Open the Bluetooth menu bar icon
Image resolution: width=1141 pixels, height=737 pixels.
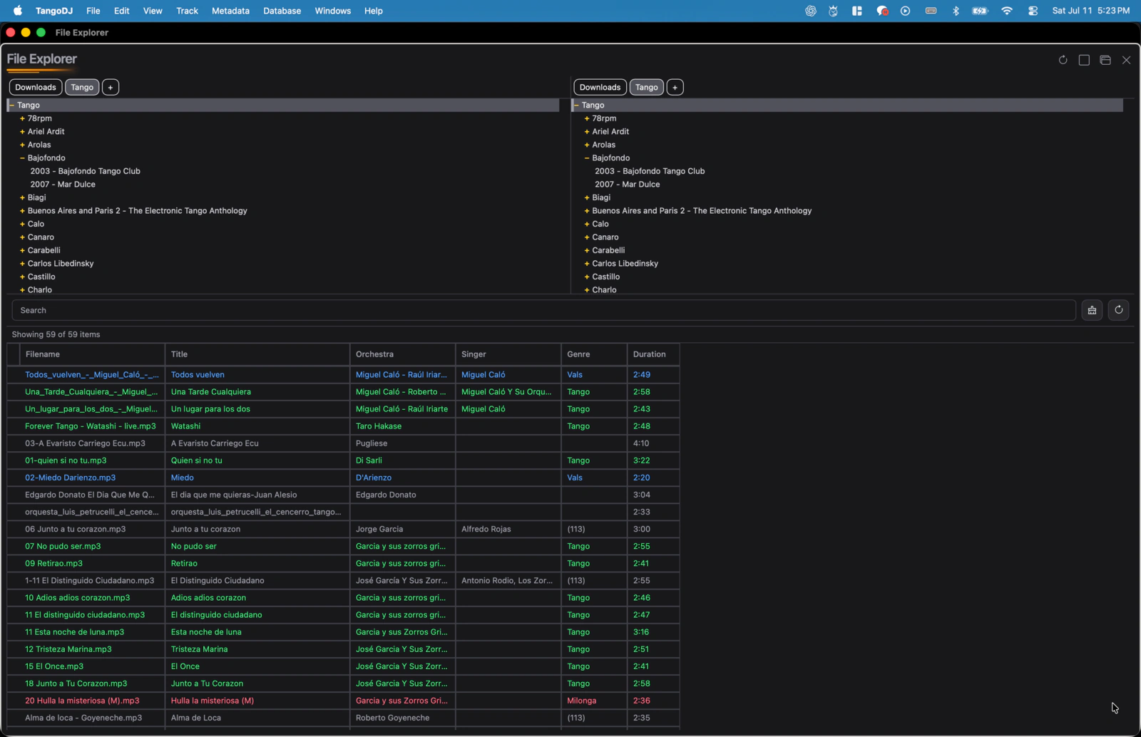pyautogui.click(x=956, y=11)
